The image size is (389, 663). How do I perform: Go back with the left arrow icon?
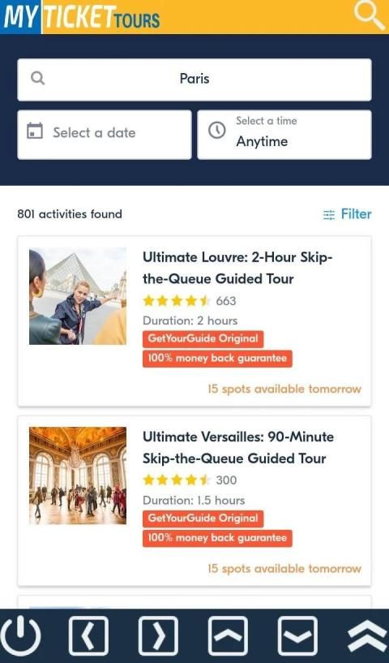pyautogui.click(x=88, y=635)
